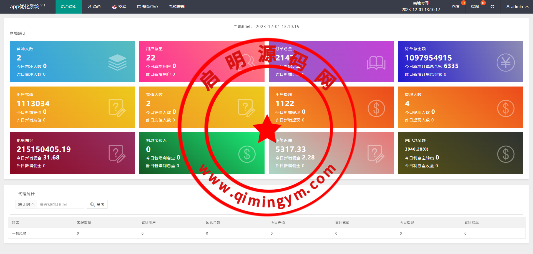Open the 帮助中心 menu
The image size is (533, 254).
[x=147, y=7]
